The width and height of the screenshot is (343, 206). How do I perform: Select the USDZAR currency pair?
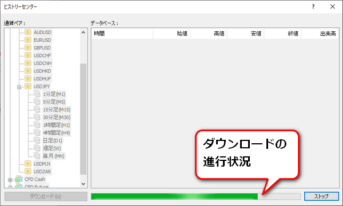(42, 172)
